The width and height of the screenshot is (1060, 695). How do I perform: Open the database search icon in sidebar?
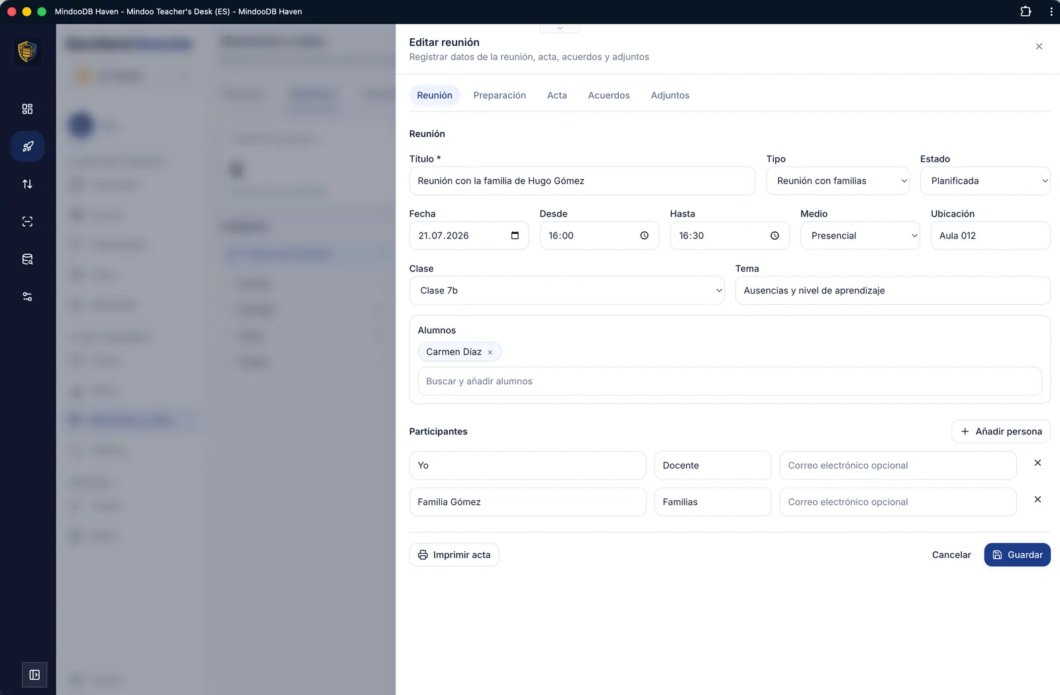27,259
